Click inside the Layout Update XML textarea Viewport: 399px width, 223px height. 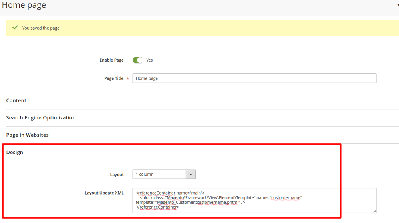pyautogui.click(x=254, y=200)
